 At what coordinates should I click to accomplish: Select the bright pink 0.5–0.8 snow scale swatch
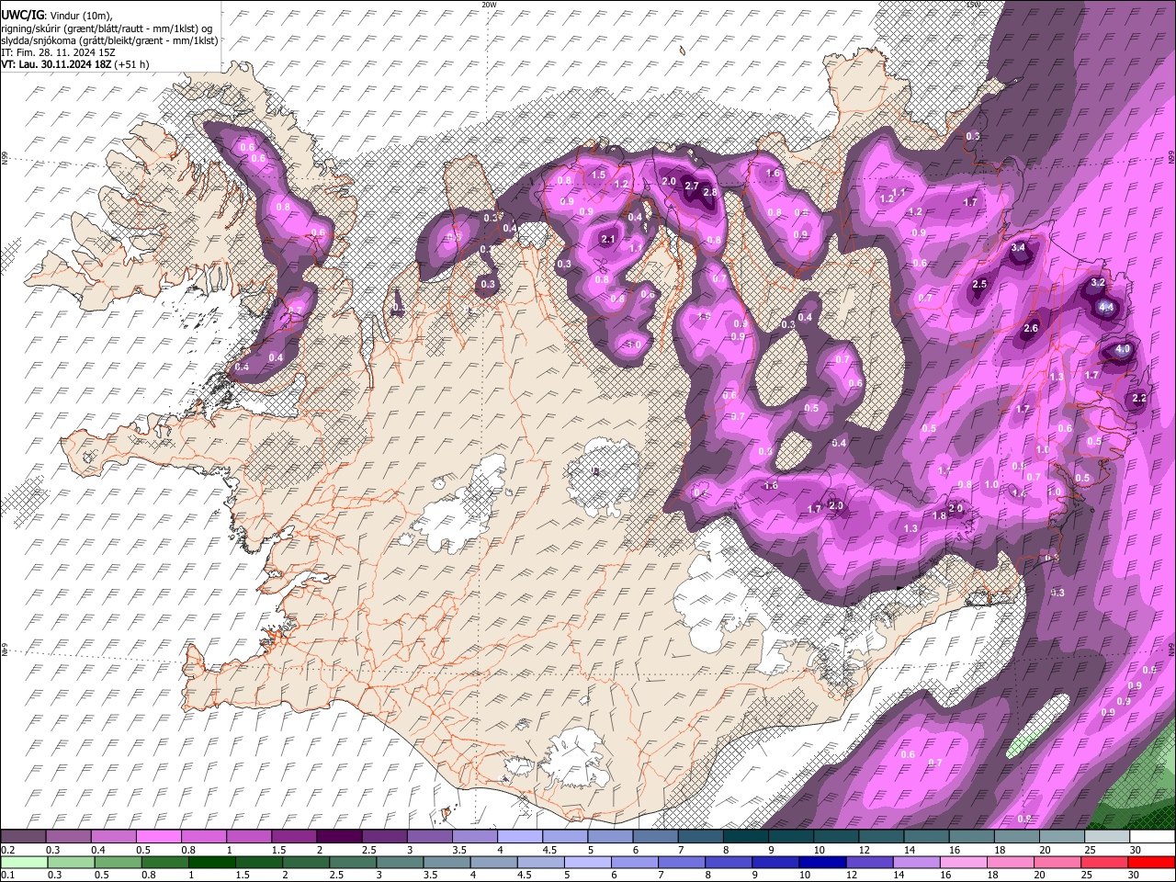(158, 837)
